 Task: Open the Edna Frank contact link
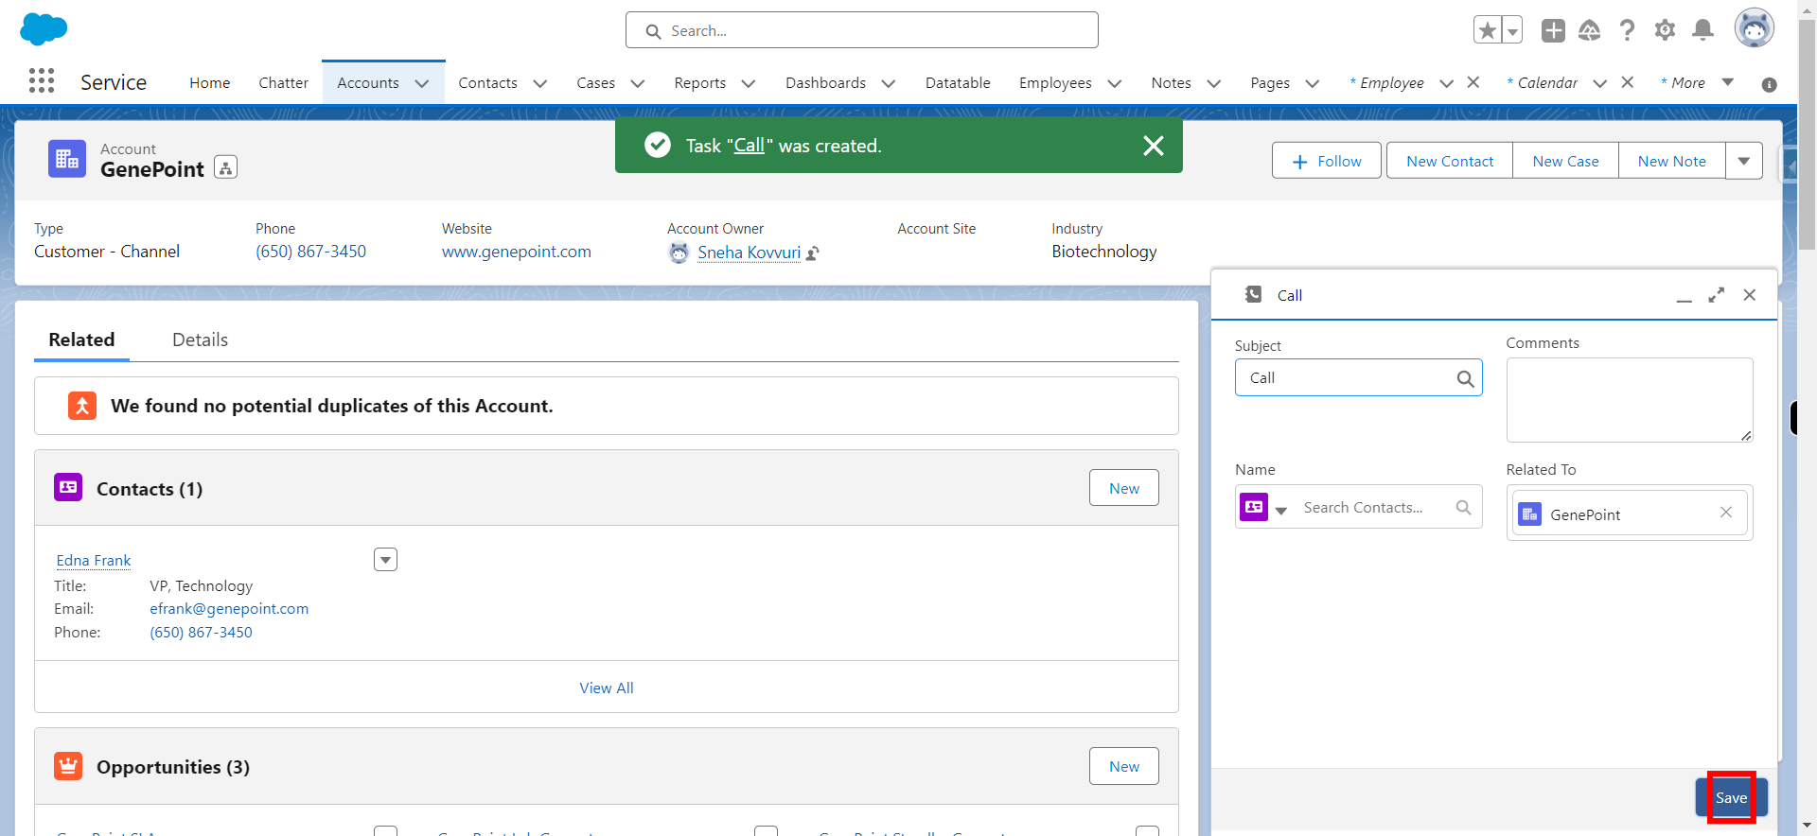[94, 561]
